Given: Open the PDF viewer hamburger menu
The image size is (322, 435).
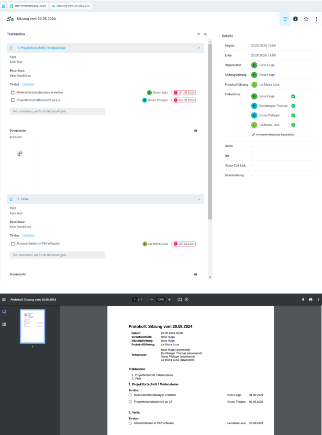Looking at the screenshot, I should coord(4,299).
